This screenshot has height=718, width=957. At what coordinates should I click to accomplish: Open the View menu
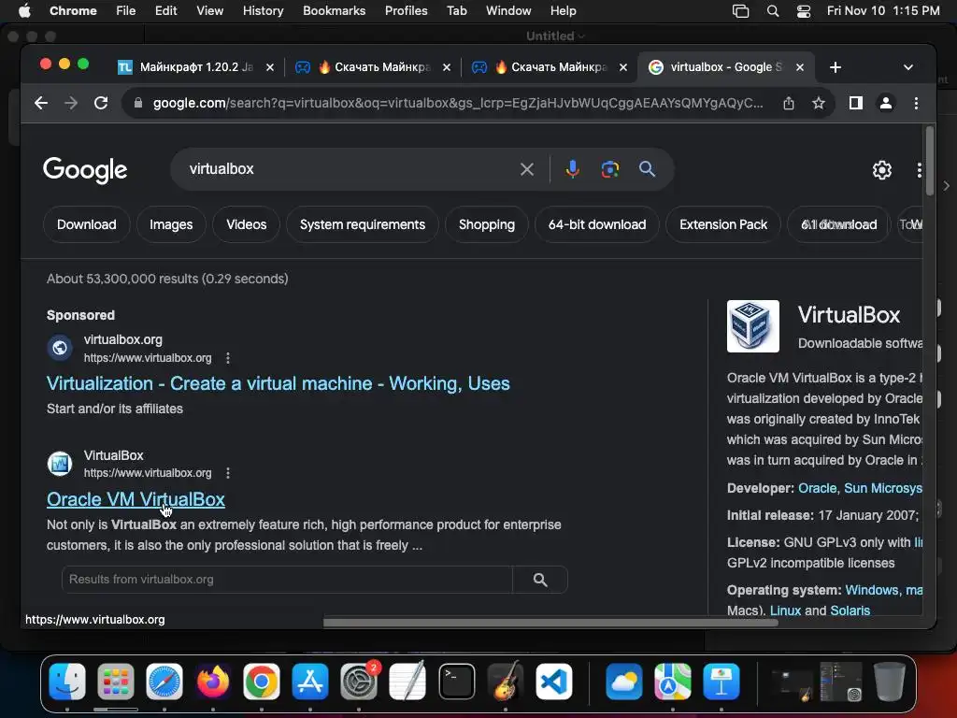[x=209, y=11]
